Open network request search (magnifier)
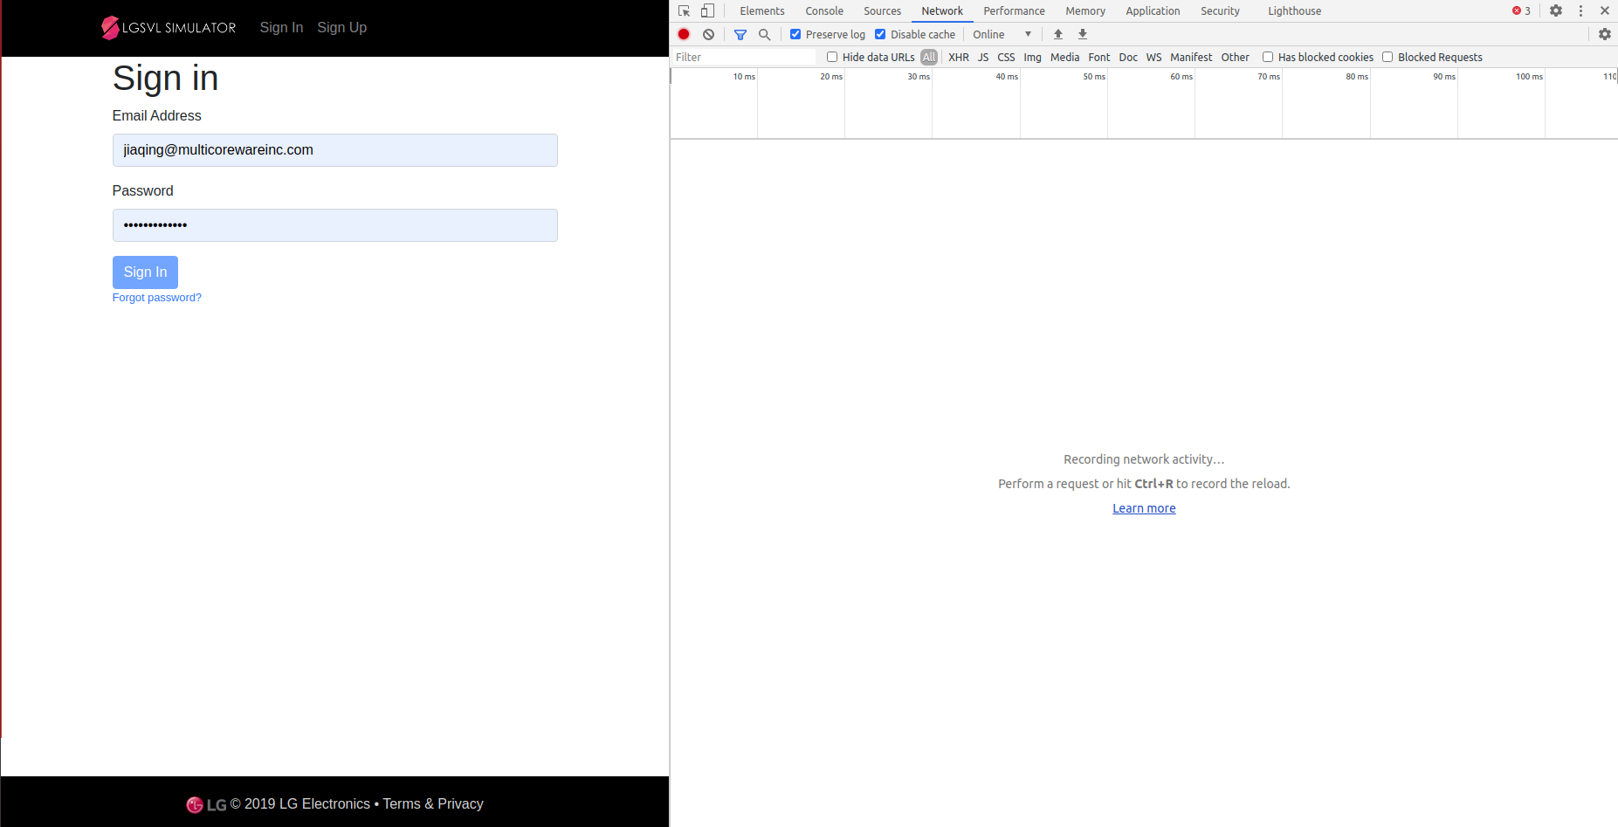 (x=764, y=34)
